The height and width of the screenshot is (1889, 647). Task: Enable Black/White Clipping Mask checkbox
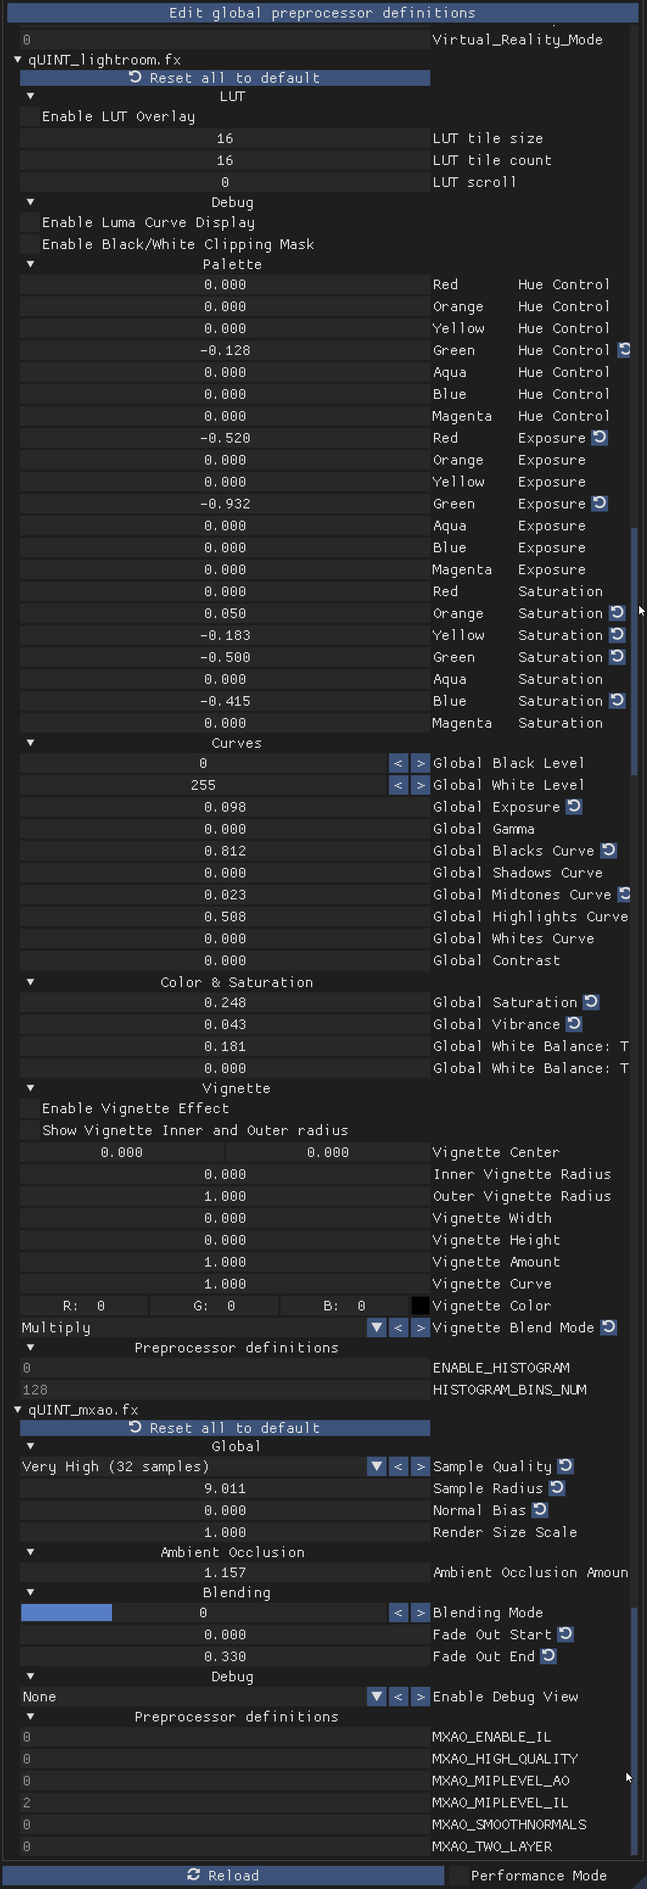pos(29,244)
